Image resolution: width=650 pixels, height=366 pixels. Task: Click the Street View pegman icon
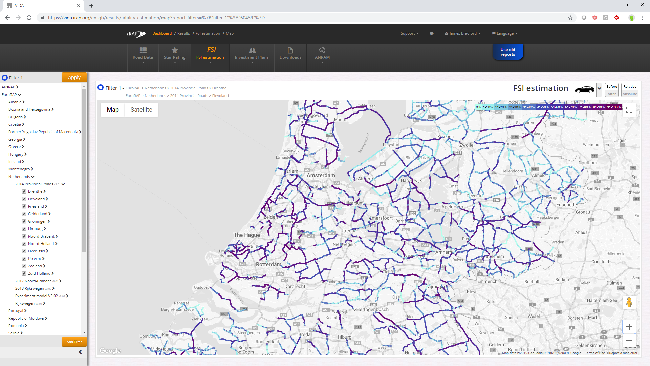629,302
